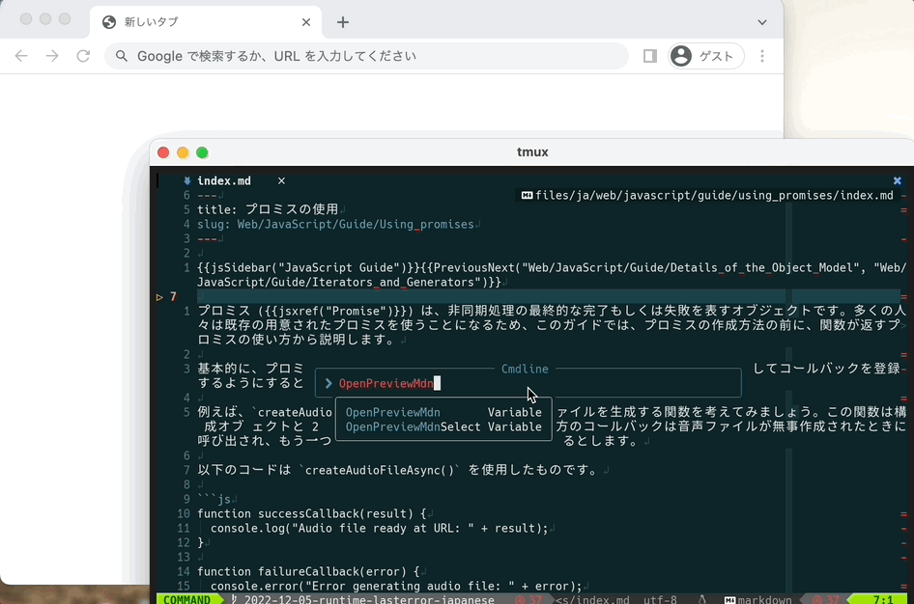Open Chrome's three-dot overflow menu
Viewport: 914px width, 604px height.
pyautogui.click(x=762, y=56)
